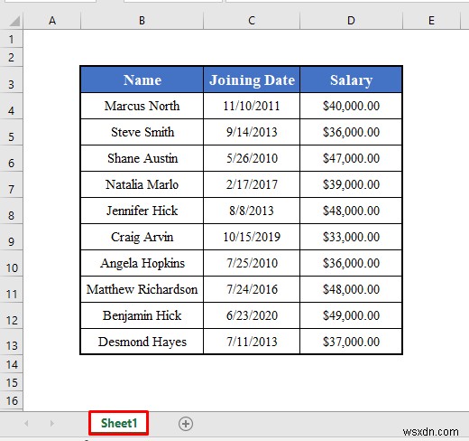Select Jennifer Hick's salary $48,000.00
469x441 pixels.
pos(351,211)
